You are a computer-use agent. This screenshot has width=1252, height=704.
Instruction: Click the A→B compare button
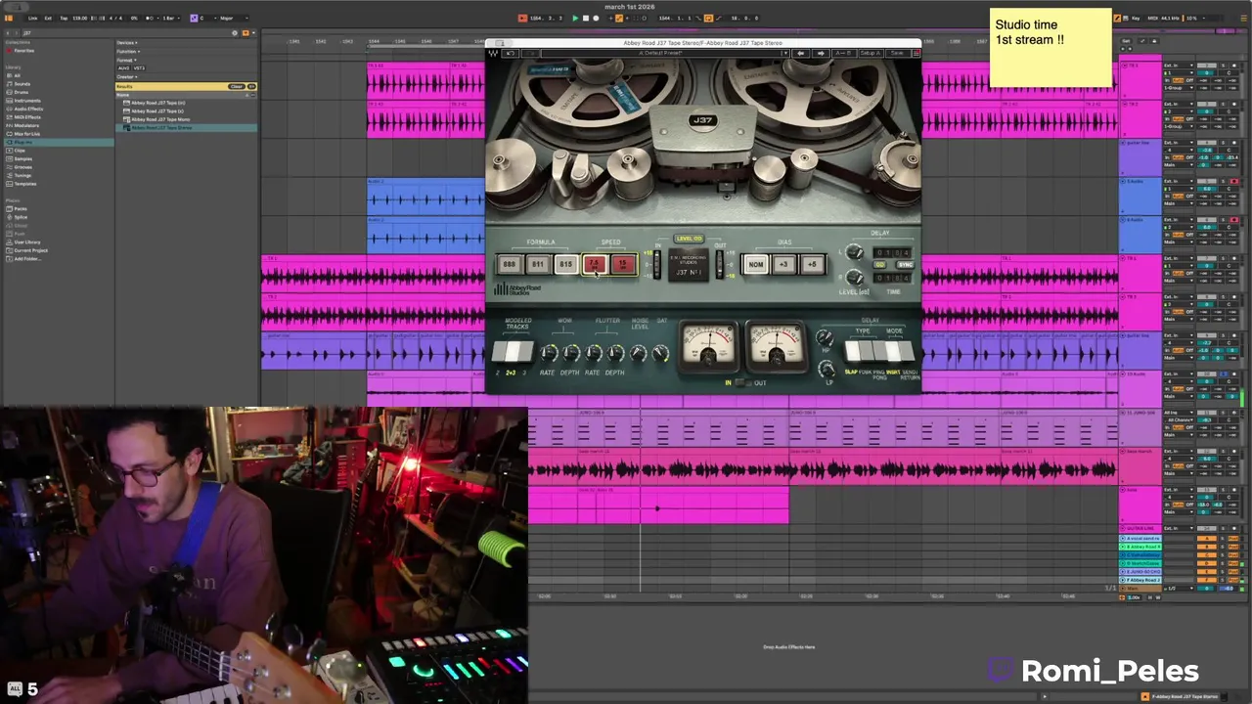click(844, 53)
